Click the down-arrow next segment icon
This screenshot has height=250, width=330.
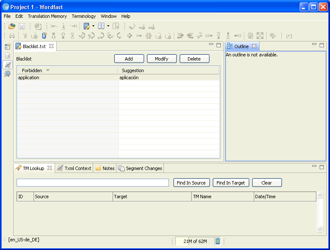point(54,36)
